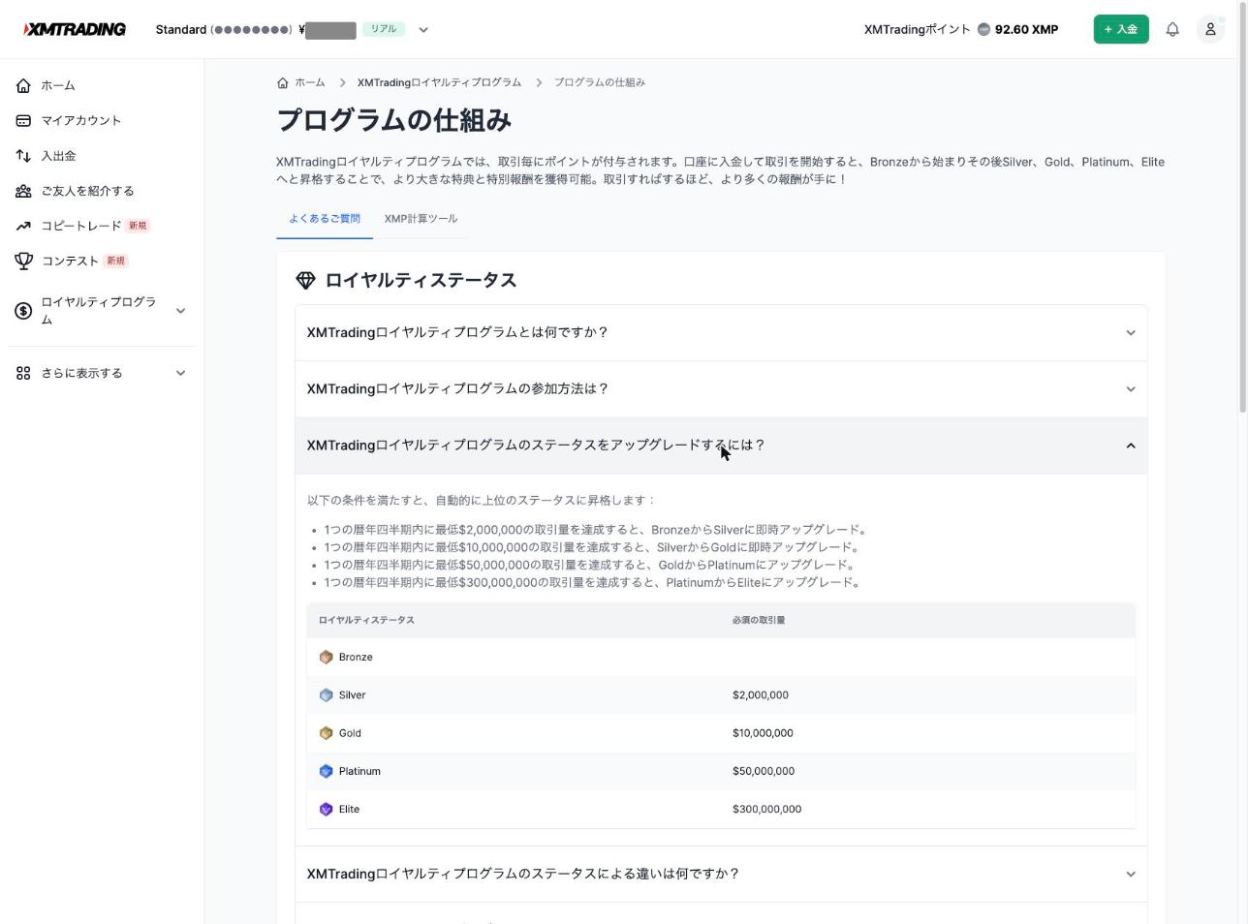
Task: Click the deposit/withdrawal arrows icon
Action: (x=23, y=155)
